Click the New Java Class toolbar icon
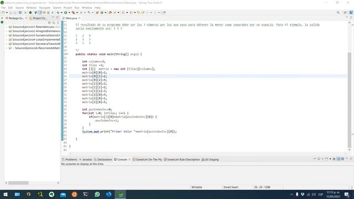 point(102,13)
